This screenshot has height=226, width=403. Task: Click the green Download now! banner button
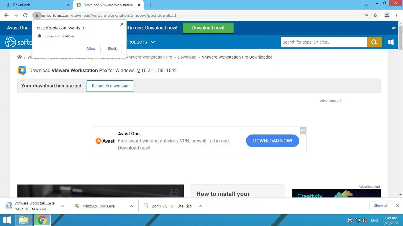[x=208, y=28]
